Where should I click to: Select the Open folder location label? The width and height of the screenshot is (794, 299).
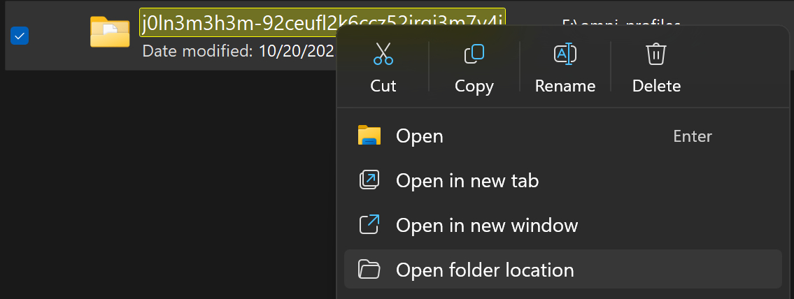(x=485, y=270)
